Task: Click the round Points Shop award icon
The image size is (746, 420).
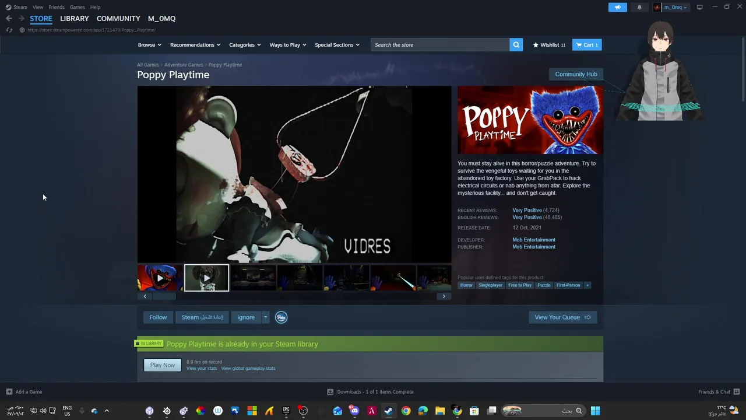Action: (x=281, y=317)
